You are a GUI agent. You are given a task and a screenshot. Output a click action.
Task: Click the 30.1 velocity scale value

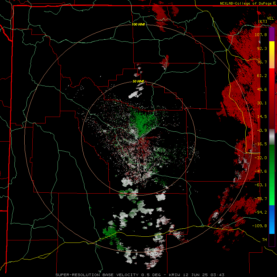[262, 103]
